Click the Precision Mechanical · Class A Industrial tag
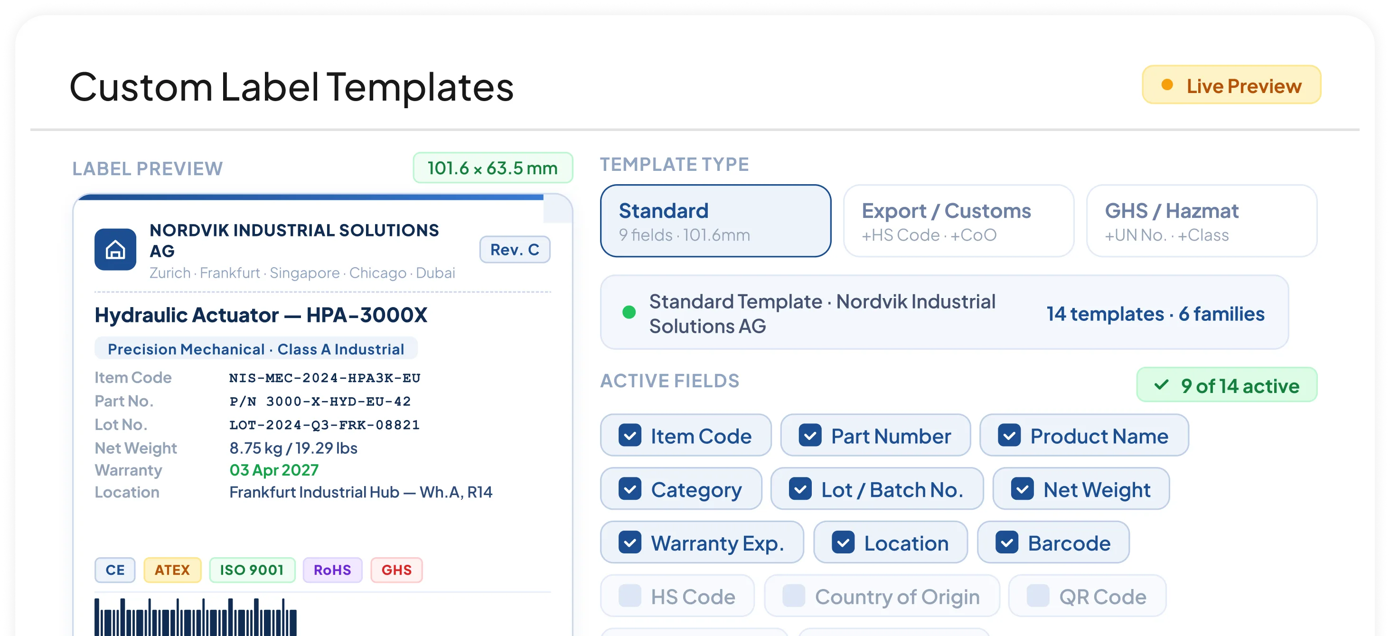This screenshot has width=1390, height=636. point(256,348)
